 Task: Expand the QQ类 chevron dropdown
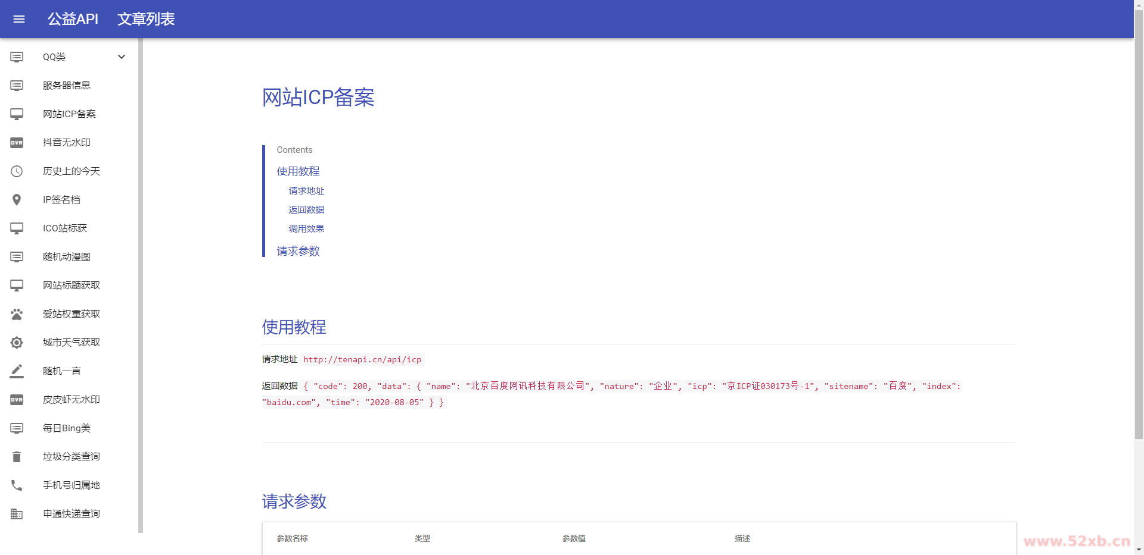click(x=122, y=57)
